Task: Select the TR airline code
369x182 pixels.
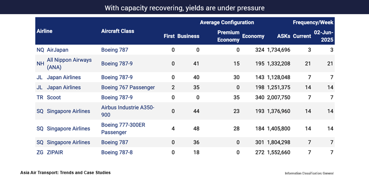Action: tap(40, 97)
